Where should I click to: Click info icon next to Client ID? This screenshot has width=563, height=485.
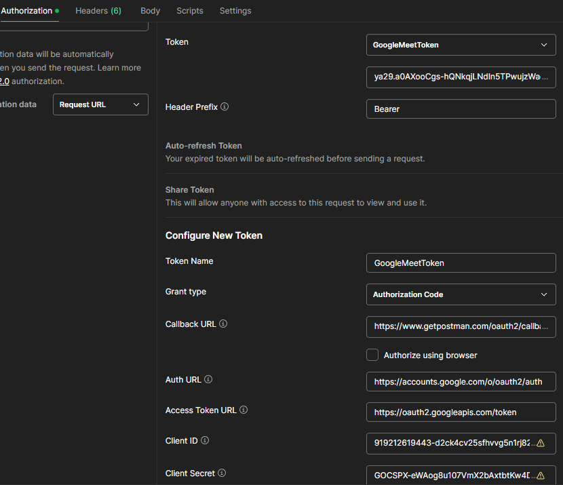(205, 441)
